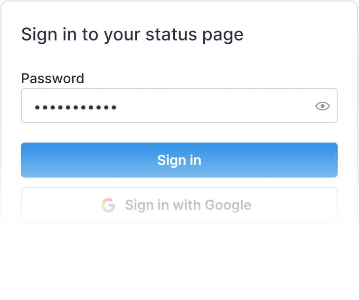Select the eye icon in the password field
This screenshot has width=359, height=300.
point(322,106)
